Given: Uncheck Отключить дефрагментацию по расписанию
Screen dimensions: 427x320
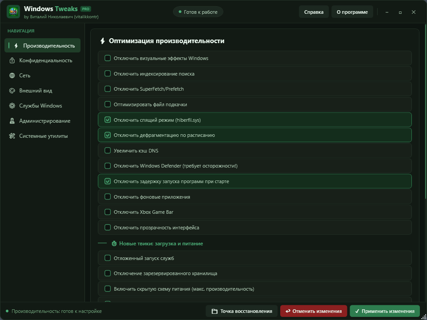Looking at the screenshot, I should point(108,135).
